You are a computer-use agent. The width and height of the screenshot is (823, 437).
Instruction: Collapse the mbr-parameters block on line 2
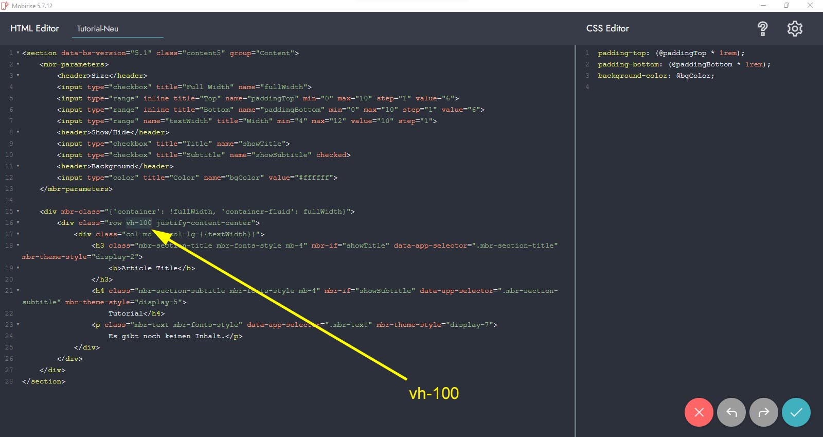(x=18, y=64)
